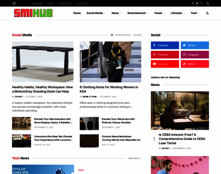Open the search magnifier icon

pos(208,3)
